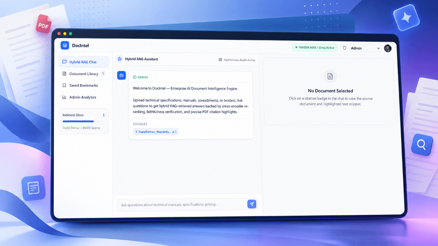Focus the Ask questions input field
Image resolution: width=438 pixels, height=246 pixels.
182,205
